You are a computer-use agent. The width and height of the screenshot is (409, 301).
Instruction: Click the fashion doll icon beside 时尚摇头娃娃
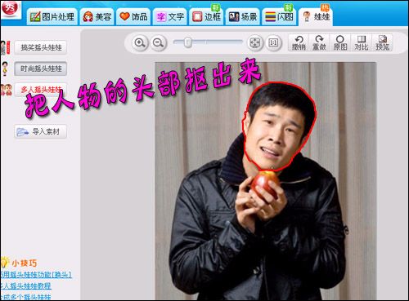click(5, 69)
